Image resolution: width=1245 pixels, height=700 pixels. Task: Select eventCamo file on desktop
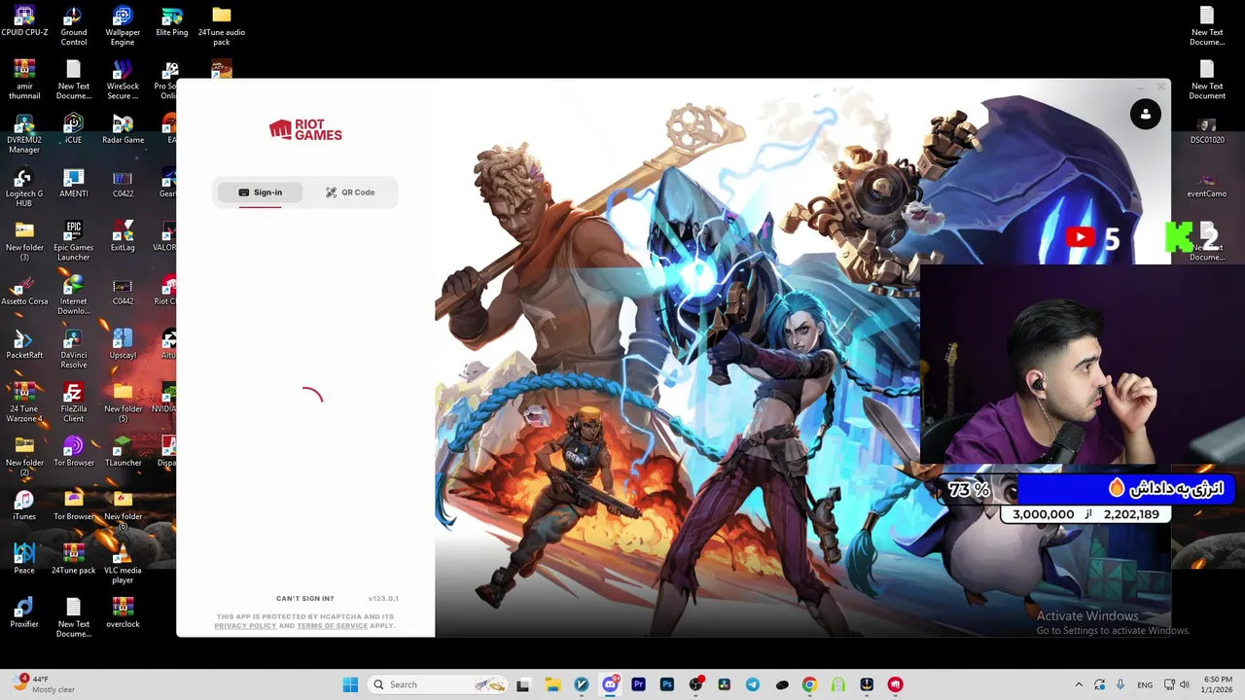point(1207,183)
